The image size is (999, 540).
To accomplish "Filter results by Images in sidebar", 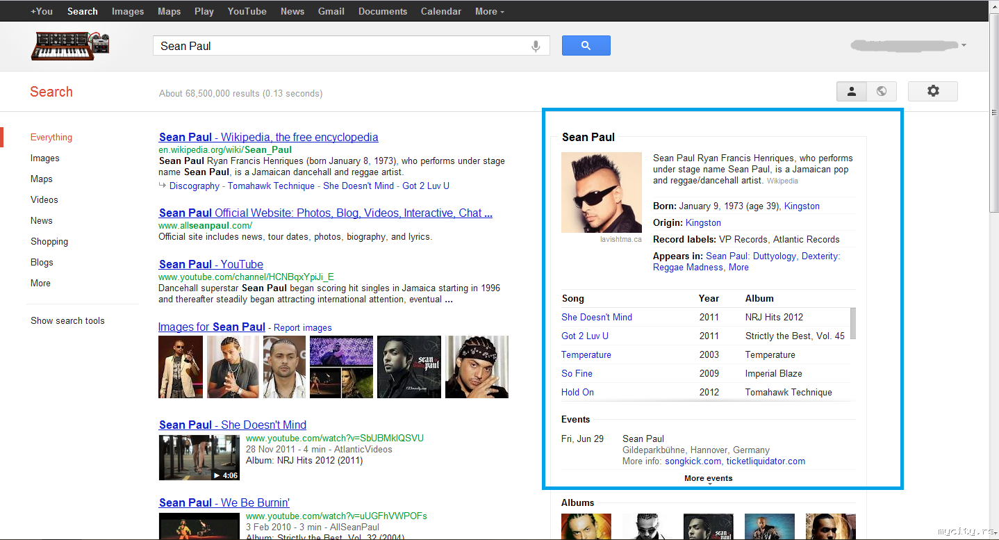I will (45, 158).
